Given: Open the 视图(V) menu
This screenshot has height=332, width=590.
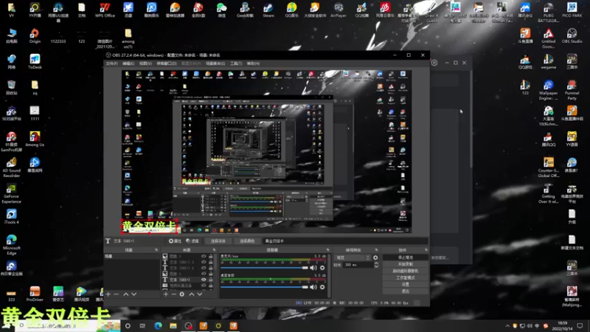Looking at the screenshot, I should click(145, 63).
